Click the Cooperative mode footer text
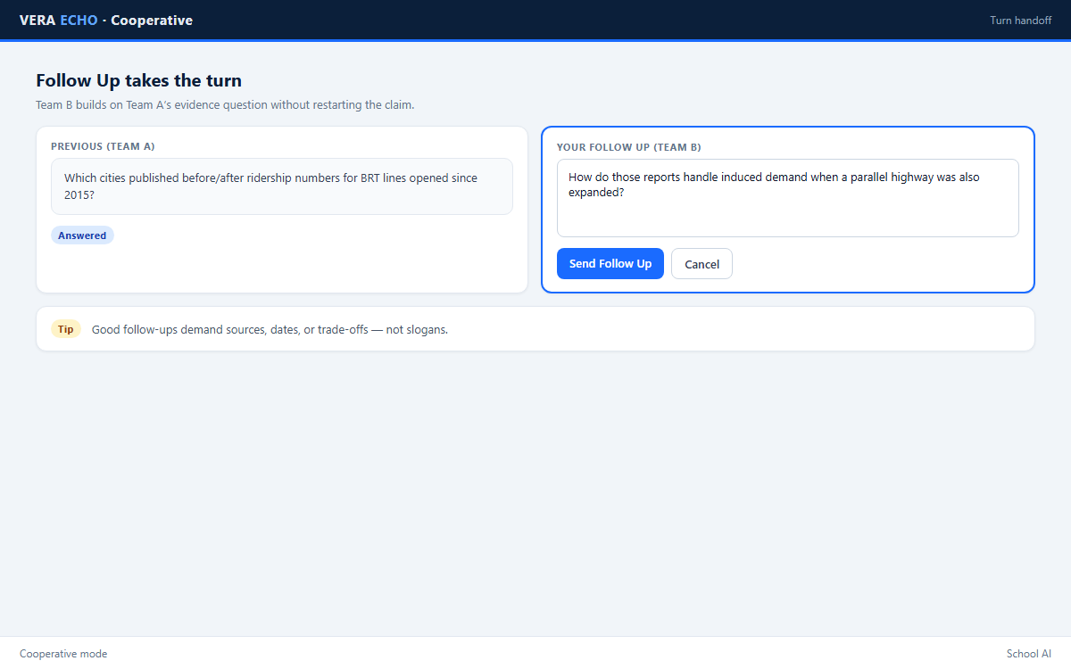 [63, 654]
